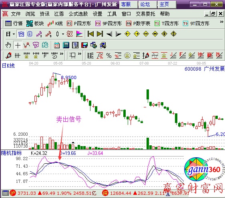Screen dimensions: 225x198
Task: Click the percent sign tool
Action: tap(109, 55)
